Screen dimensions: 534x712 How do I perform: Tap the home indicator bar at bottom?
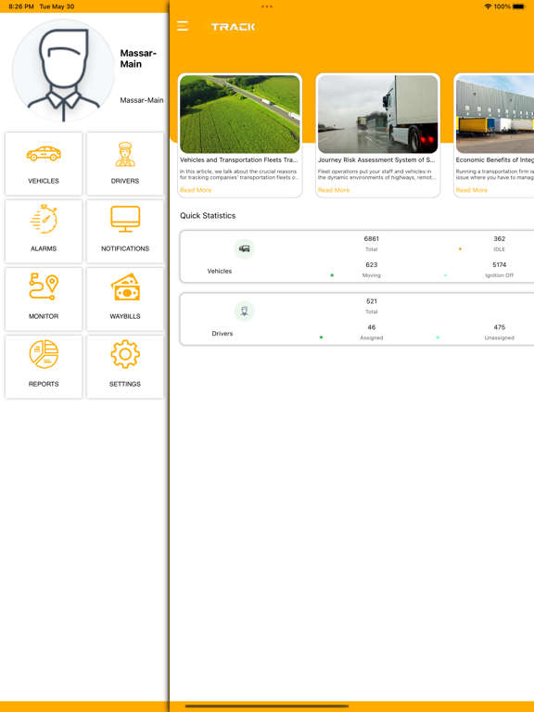pyautogui.click(x=267, y=706)
